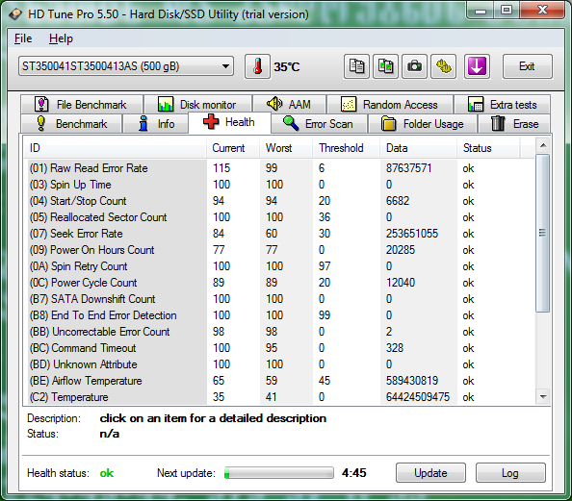This screenshot has width=572, height=501.
Task: Select the (04) Start/Stop Count row
Action: (x=279, y=201)
